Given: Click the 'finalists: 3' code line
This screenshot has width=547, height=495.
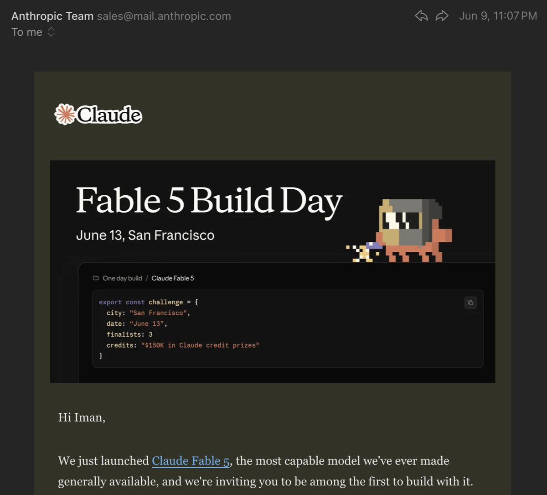Looking at the screenshot, I should pos(129,334).
